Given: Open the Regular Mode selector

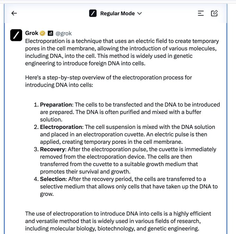Looking at the screenshot, I should (117, 14).
